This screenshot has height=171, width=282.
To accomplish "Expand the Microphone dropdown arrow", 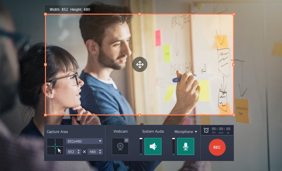I will pos(196,132).
